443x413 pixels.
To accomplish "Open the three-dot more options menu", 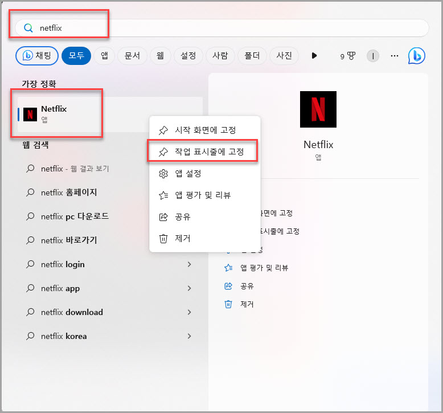I will pos(395,56).
